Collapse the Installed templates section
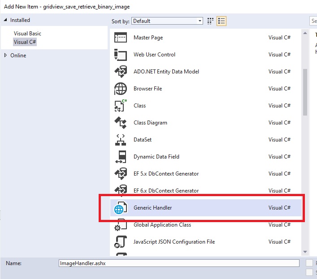The width and height of the screenshot is (317, 279). point(5,20)
